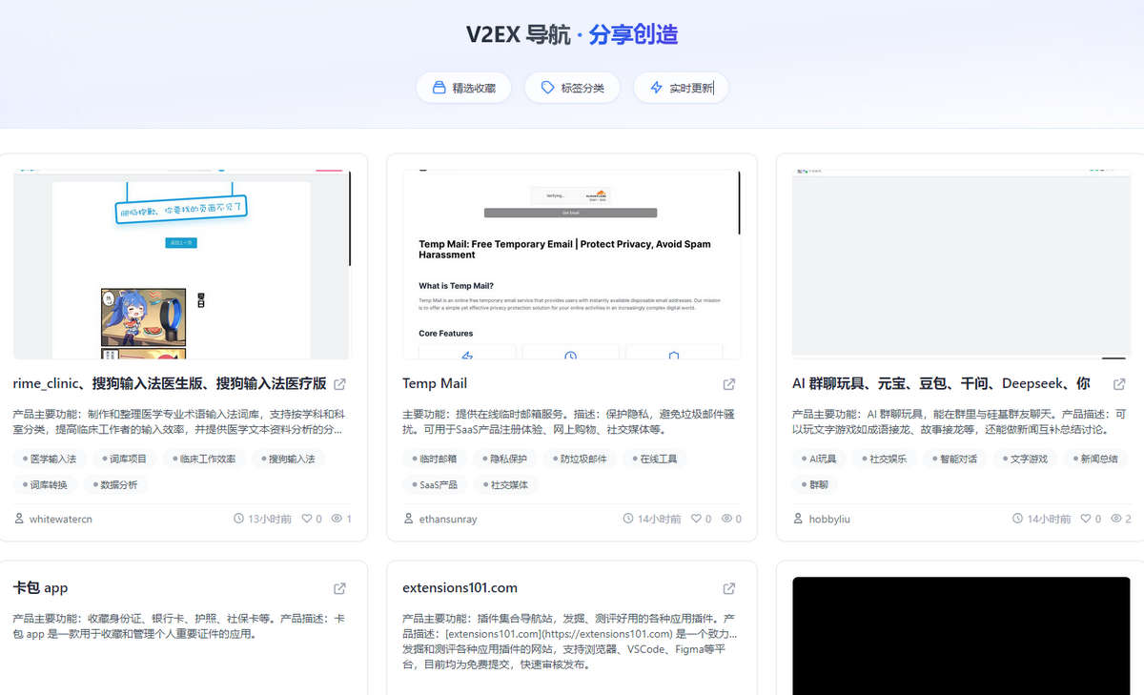The width and height of the screenshot is (1144, 695).
Task: Choose the 智能对话 tag
Action: [954, 459]
